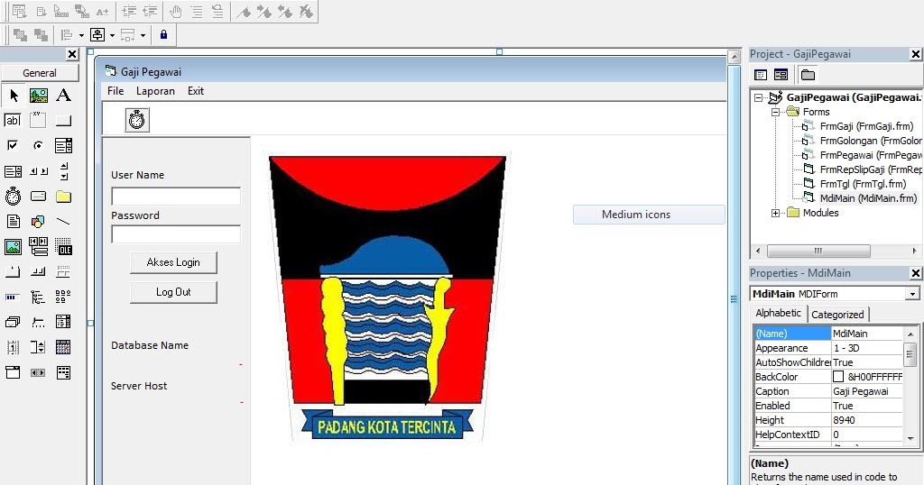
Task: Select the DirListBox folder tool
Action: (x=64, y=197)
